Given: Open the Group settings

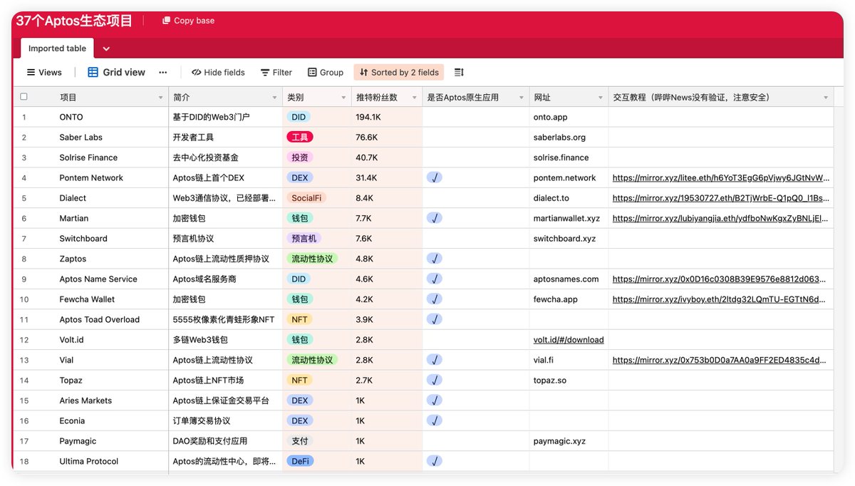Looking at the screenshot, I should click(325, 72).
